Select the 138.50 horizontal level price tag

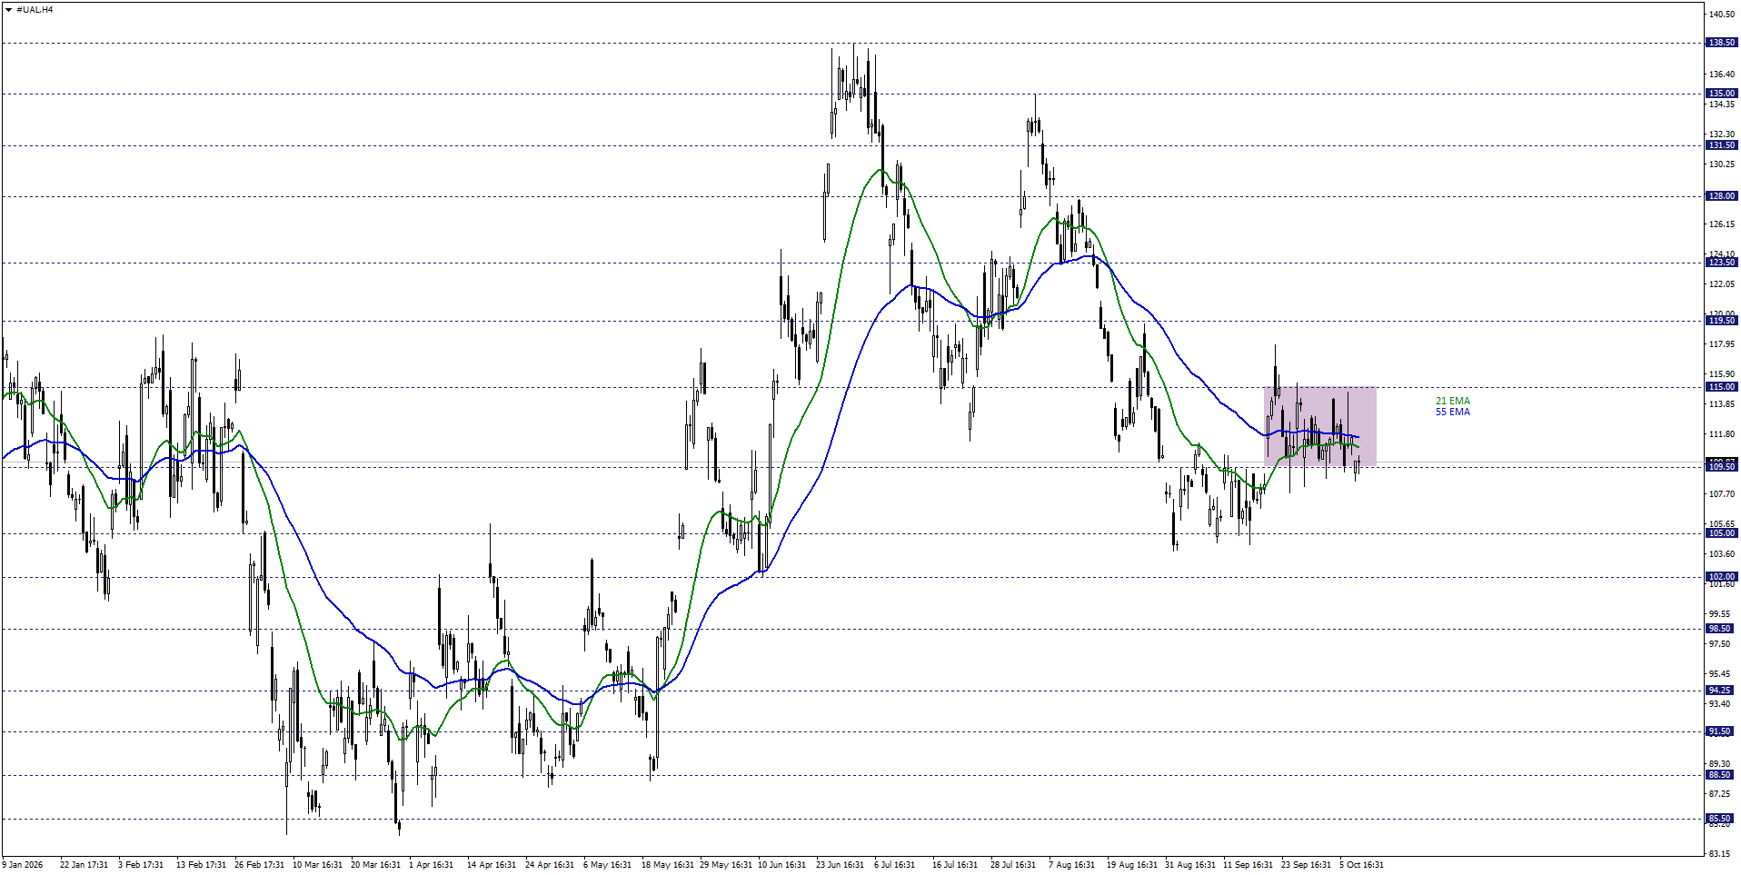[x=1722, y=43]
